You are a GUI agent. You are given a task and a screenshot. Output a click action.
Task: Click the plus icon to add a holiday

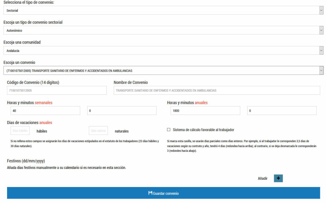(x=278, y=178)
